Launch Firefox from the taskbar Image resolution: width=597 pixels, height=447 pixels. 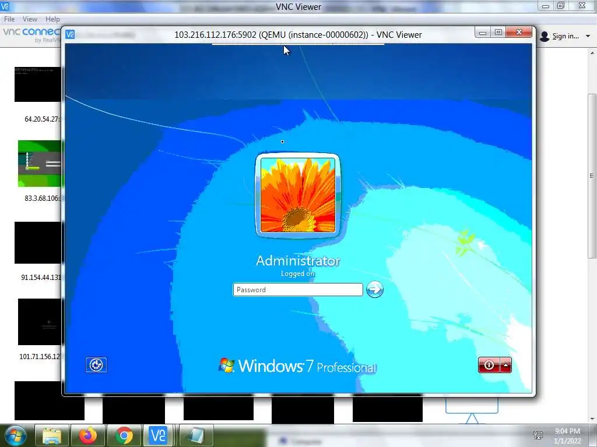point(88,436)
